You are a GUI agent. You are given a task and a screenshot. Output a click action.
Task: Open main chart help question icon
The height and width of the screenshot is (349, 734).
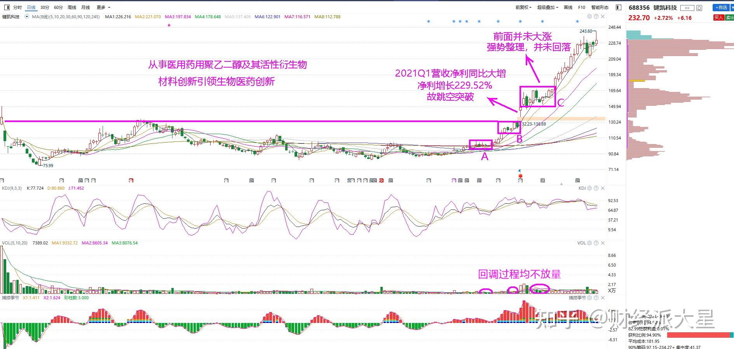pos(596,17)
